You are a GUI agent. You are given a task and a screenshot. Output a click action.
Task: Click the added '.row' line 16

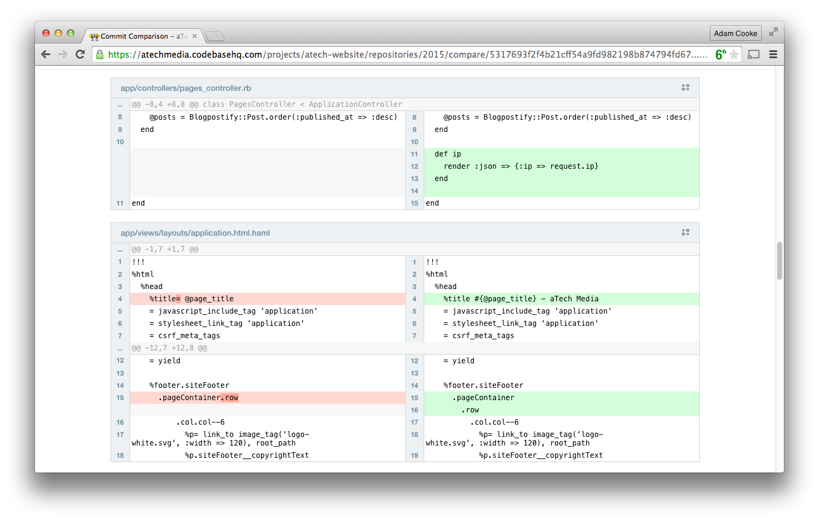click(561, 410)
